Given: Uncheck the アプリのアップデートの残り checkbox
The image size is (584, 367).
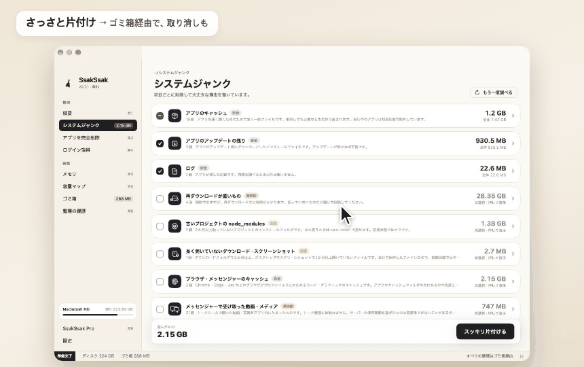Looking at the screenshot, I should pyautogui.click(x=160, y=143).
